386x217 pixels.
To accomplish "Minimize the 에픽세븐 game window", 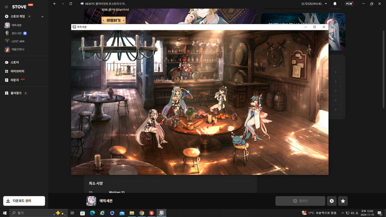I will tap(306, 27).
